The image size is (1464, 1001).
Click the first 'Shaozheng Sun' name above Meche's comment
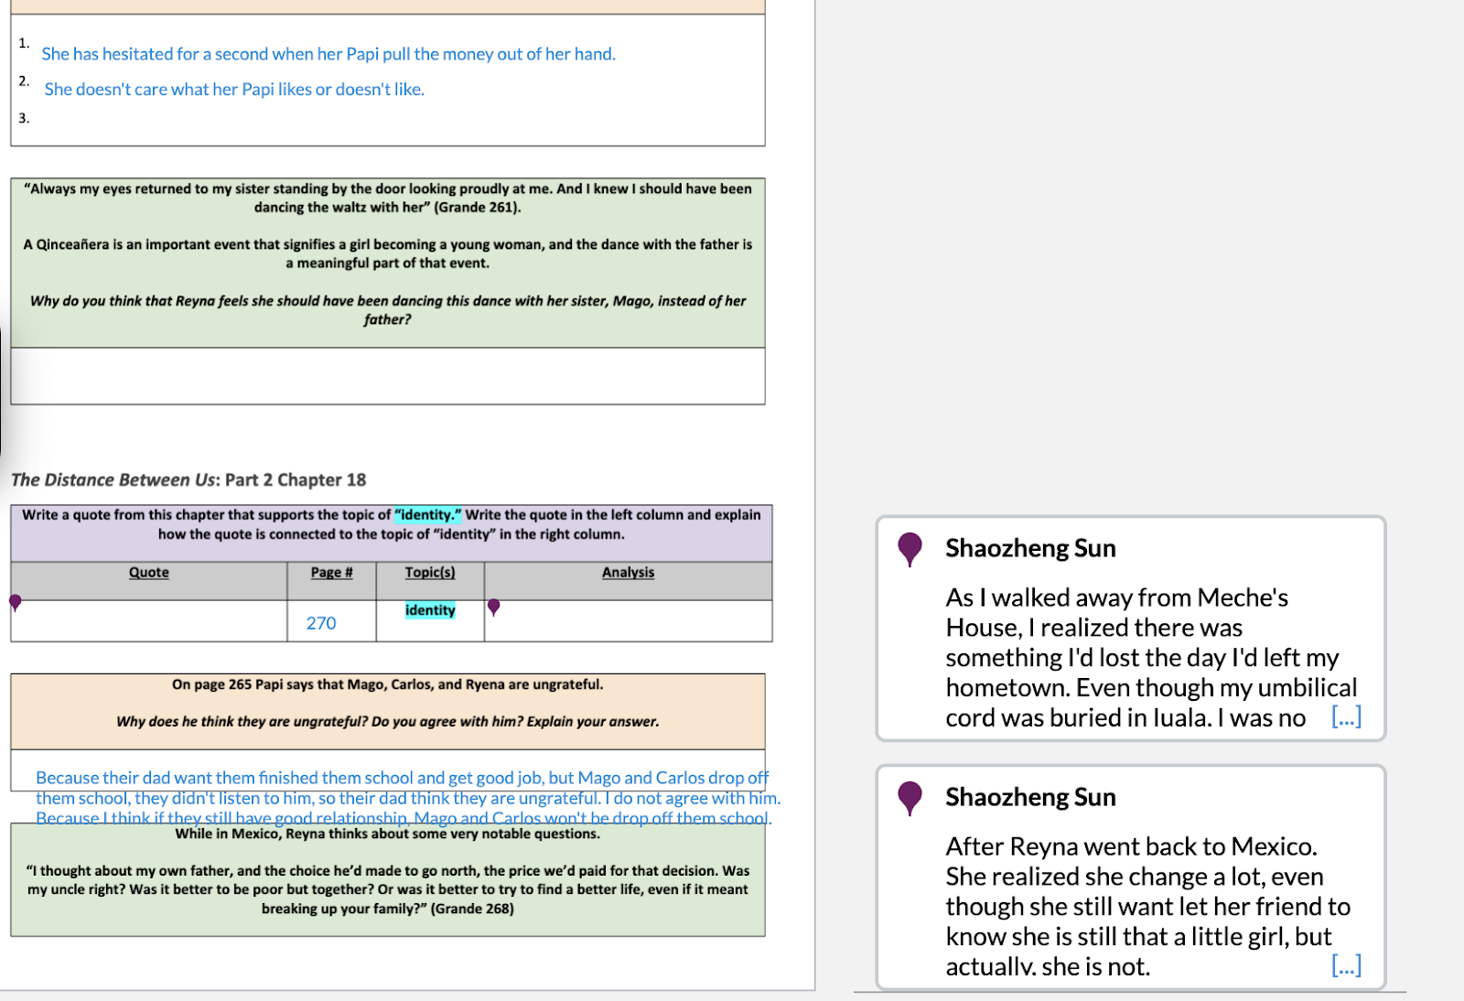tap(1030, 548)
